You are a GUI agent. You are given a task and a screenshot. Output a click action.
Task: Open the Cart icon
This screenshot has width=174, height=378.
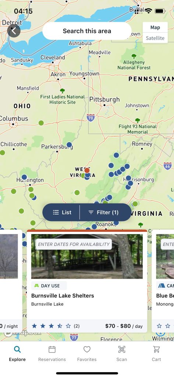tap(156, 353)
